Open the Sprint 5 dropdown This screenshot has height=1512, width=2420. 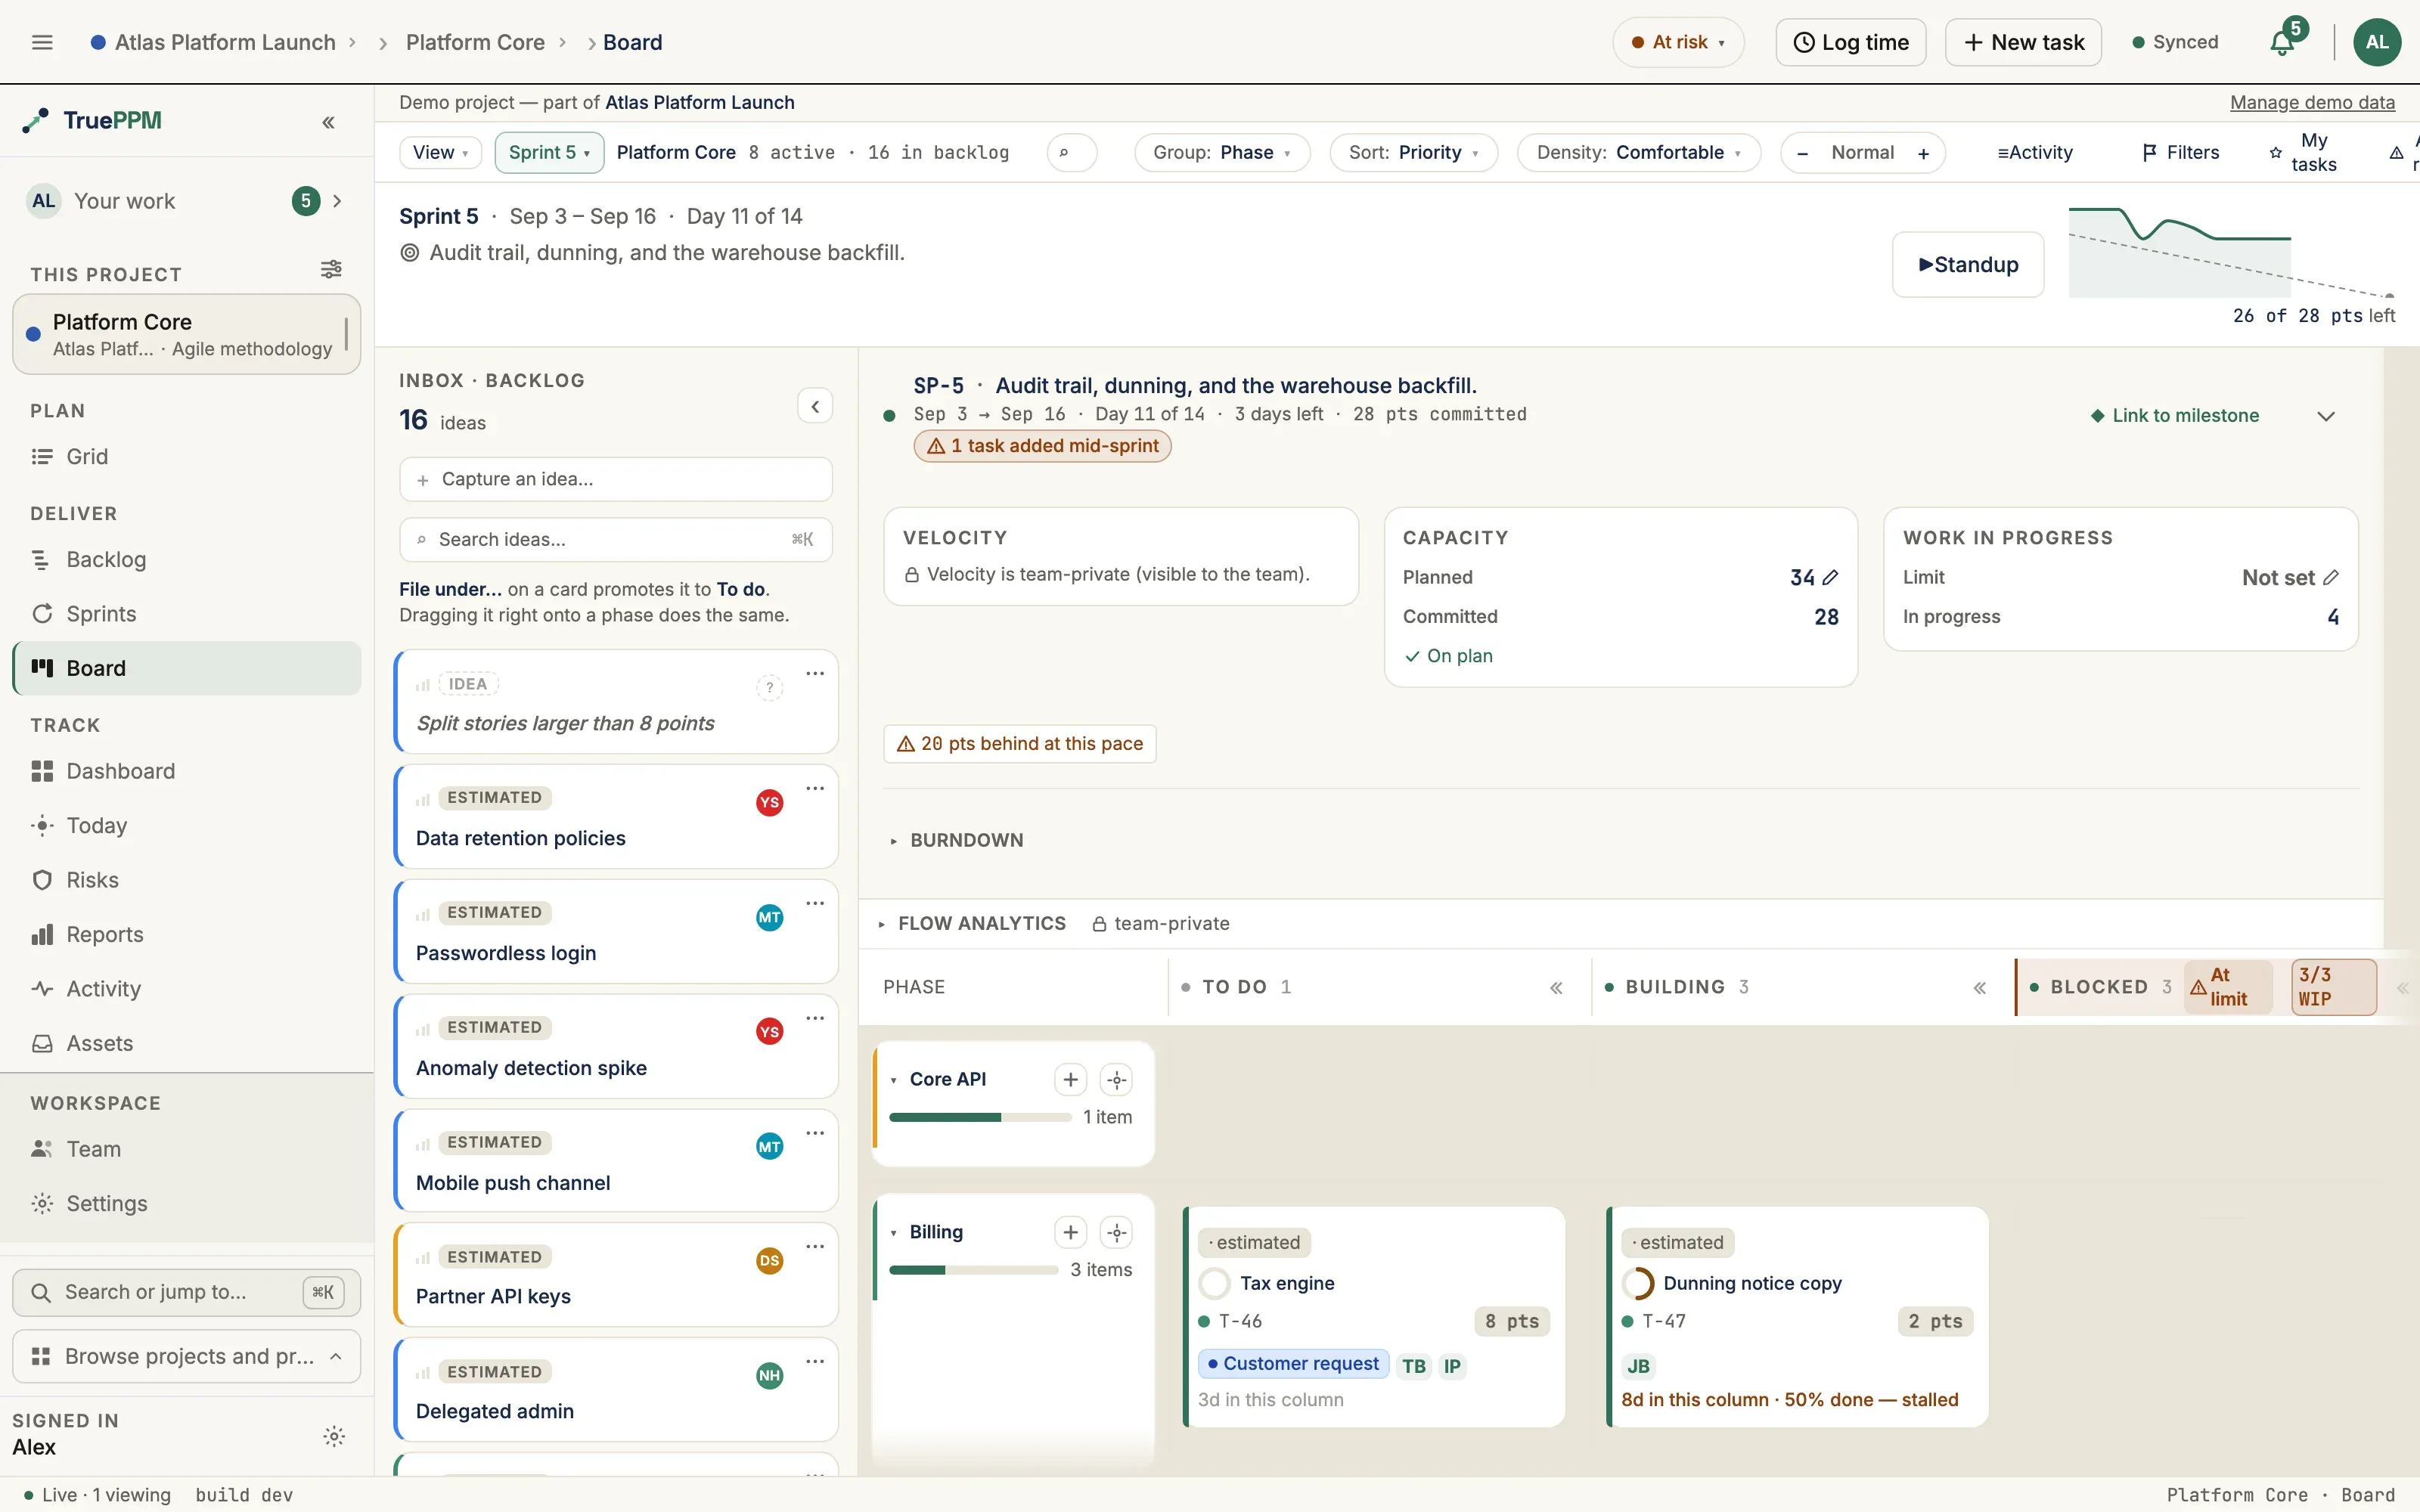tap(549, 152)
